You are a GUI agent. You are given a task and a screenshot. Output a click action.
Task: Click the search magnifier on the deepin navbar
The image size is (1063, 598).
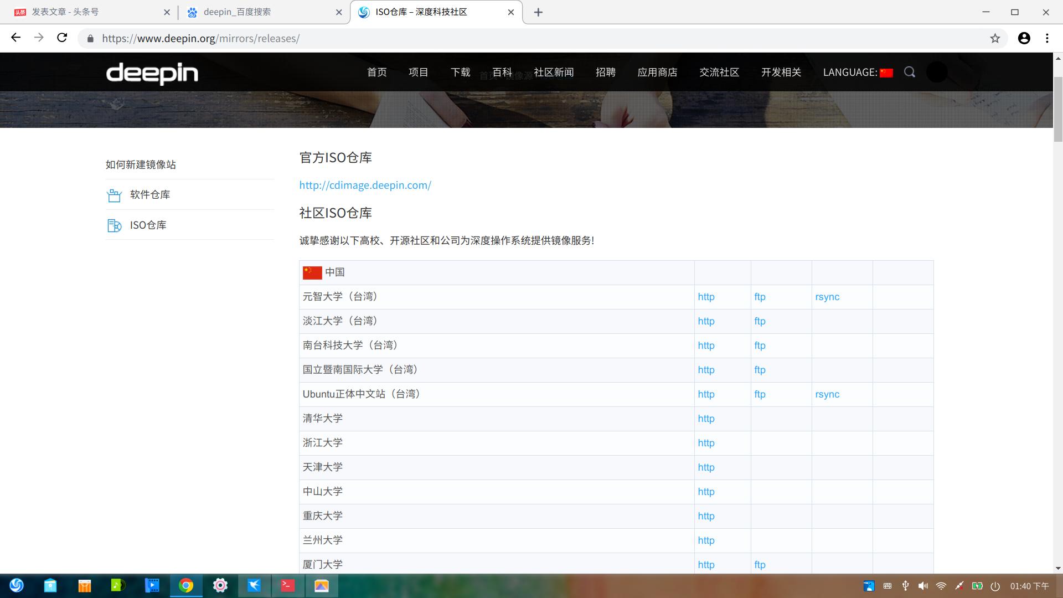(x=910, y=72)
